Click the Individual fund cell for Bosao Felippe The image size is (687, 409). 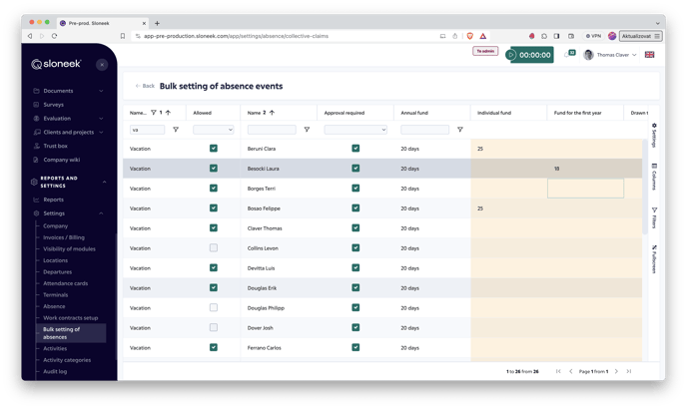click(x=508, y=208)
